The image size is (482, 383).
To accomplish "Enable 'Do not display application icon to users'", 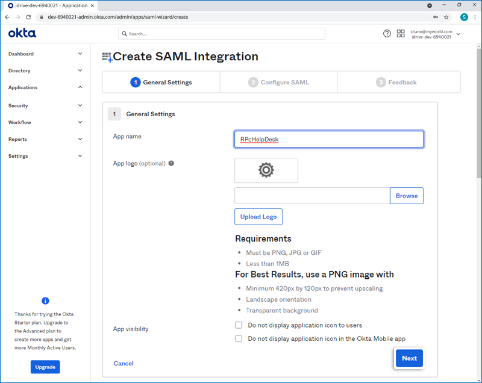I will 239,325.
